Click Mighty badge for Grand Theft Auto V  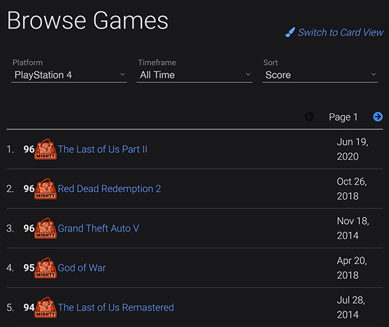pos(45,228)
